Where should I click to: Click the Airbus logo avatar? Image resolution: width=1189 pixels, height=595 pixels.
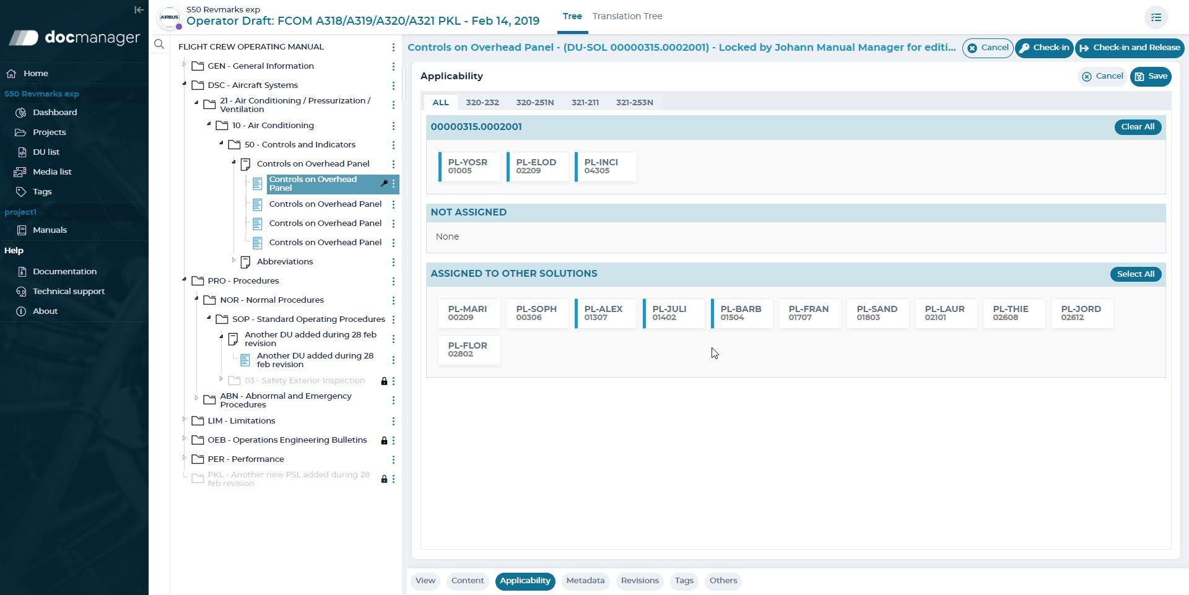coord(170,17)
